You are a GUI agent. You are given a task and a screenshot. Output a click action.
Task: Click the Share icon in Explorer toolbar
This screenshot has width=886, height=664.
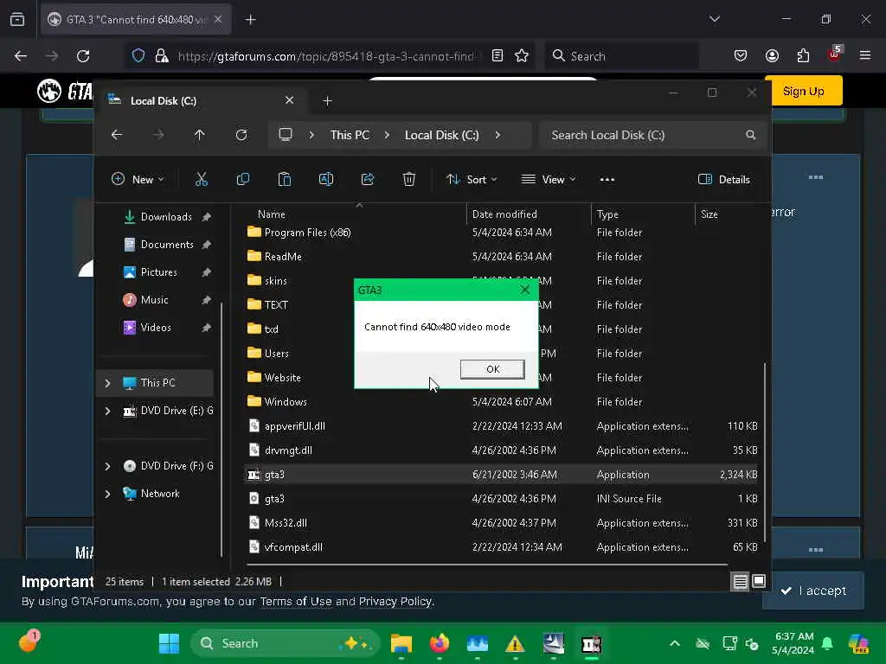click(x=368, y=180)
